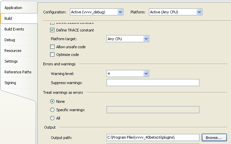Expand the Configuration dropdown
This screenshot has width=231, height=144.
pyautogui.click(x=97, y=12)
